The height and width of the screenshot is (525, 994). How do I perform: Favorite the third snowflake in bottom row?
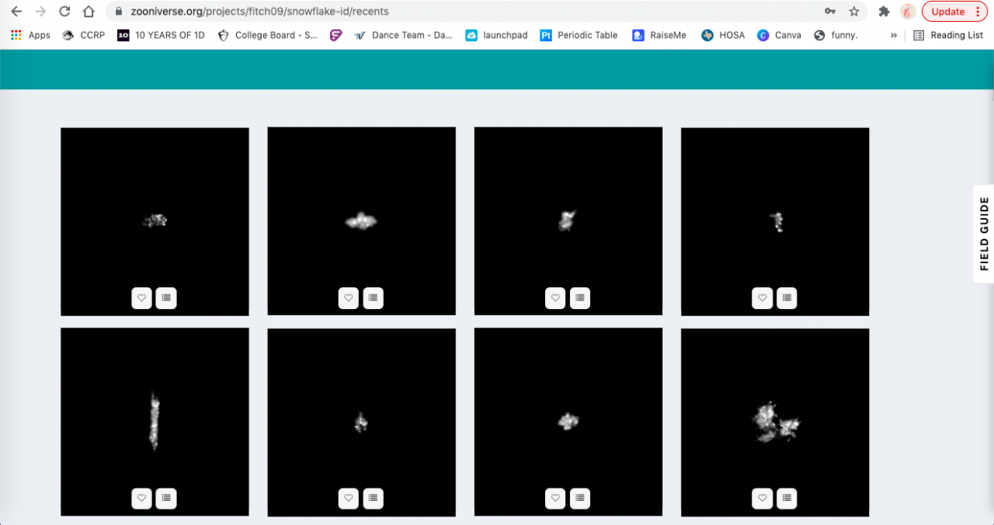(554, 498)
